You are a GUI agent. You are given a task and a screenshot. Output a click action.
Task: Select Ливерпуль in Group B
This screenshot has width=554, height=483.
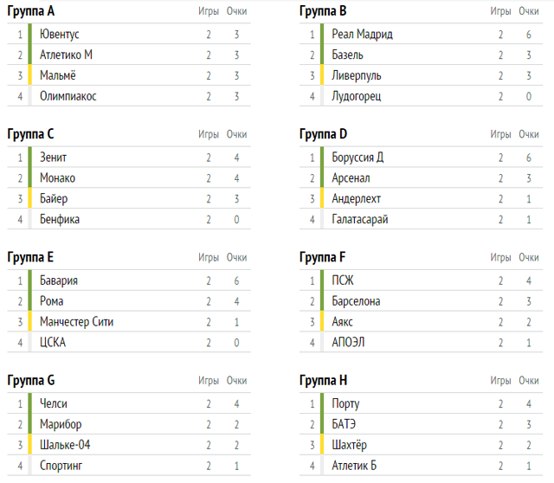pos(356,75)
